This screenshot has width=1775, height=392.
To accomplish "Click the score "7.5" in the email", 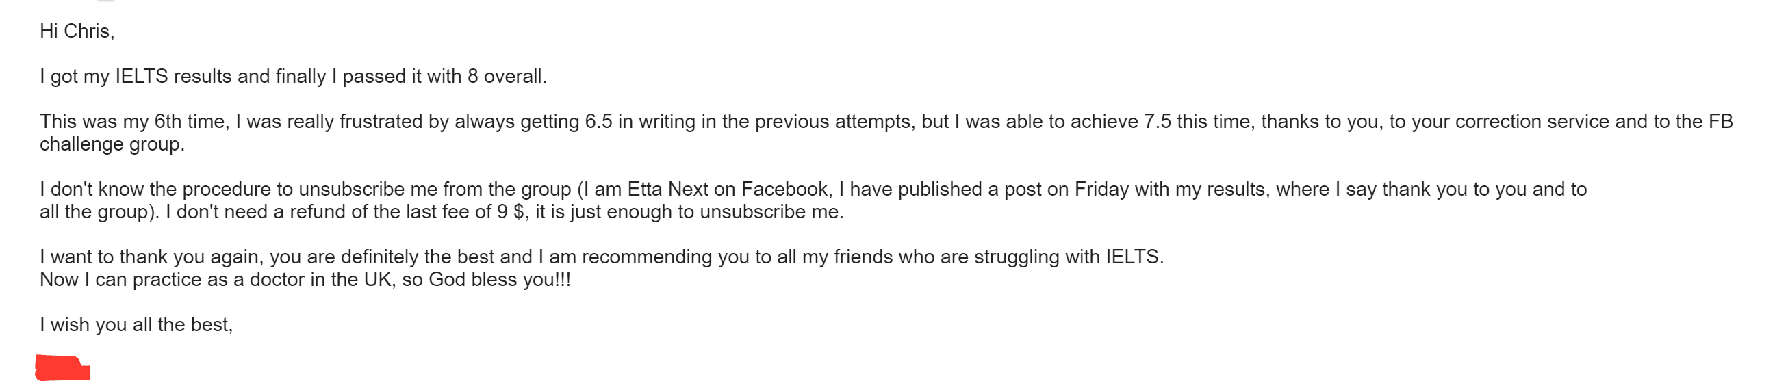I will pos(1157,122).
